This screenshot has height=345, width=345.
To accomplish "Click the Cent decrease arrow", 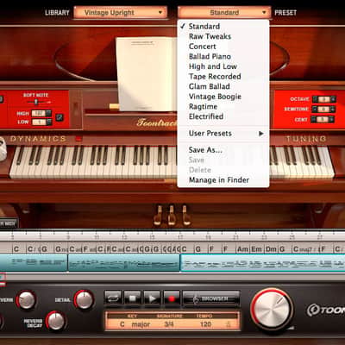I will click(315, 119).
